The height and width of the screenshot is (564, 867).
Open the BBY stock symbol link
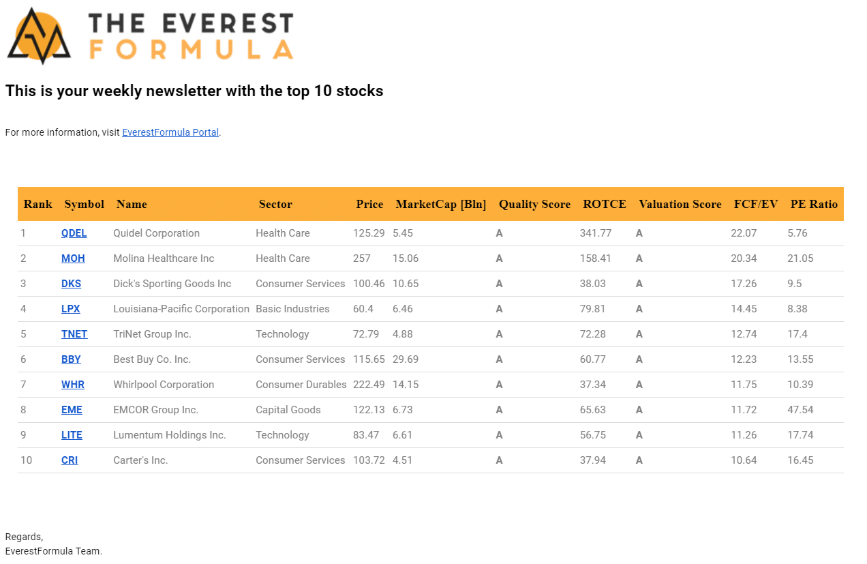pyautogui.click(x=71, y=359)
